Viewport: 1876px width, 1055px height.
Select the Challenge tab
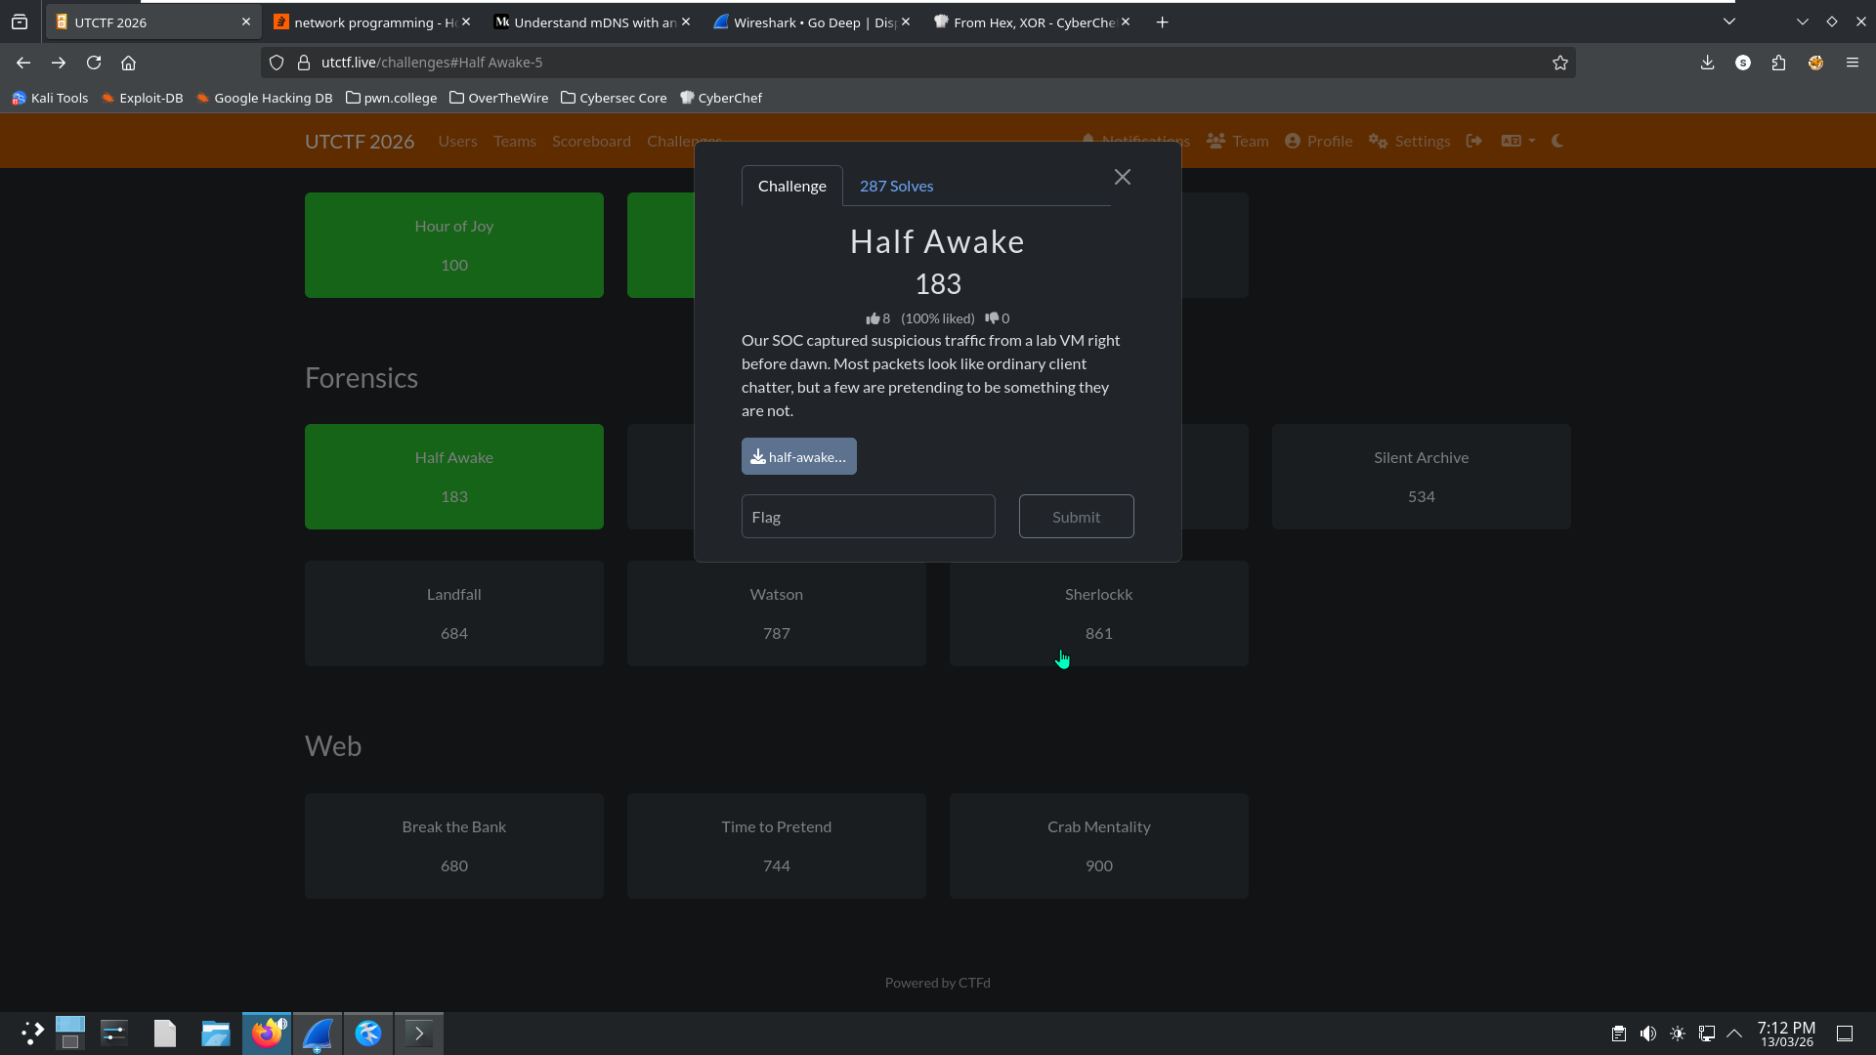[791, 186]
